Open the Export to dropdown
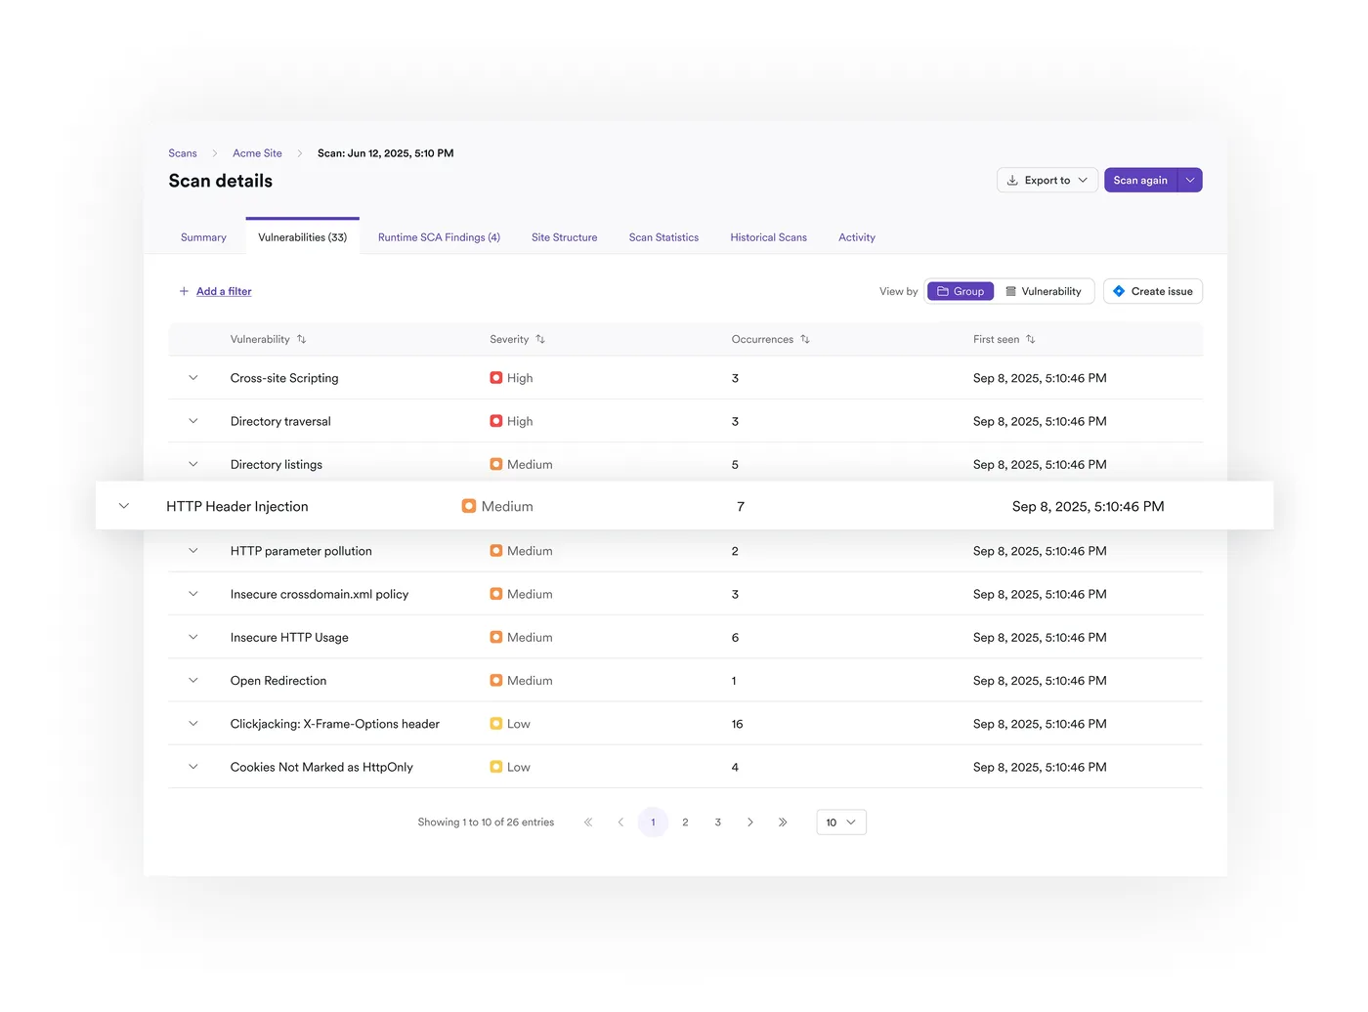 click(1047, 181)
